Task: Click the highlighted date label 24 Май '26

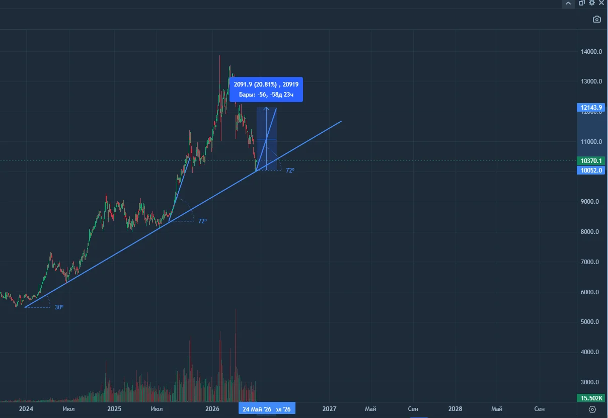Action: click(x=257, y=409)
